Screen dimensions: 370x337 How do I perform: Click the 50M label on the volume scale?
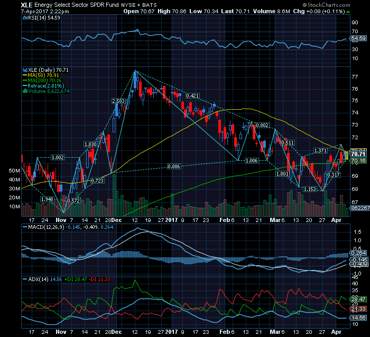pyautogui.click(x=14, y=171)
